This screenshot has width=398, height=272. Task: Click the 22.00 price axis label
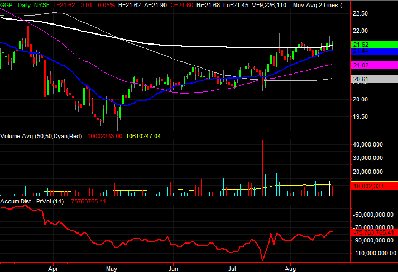(360, 31)
